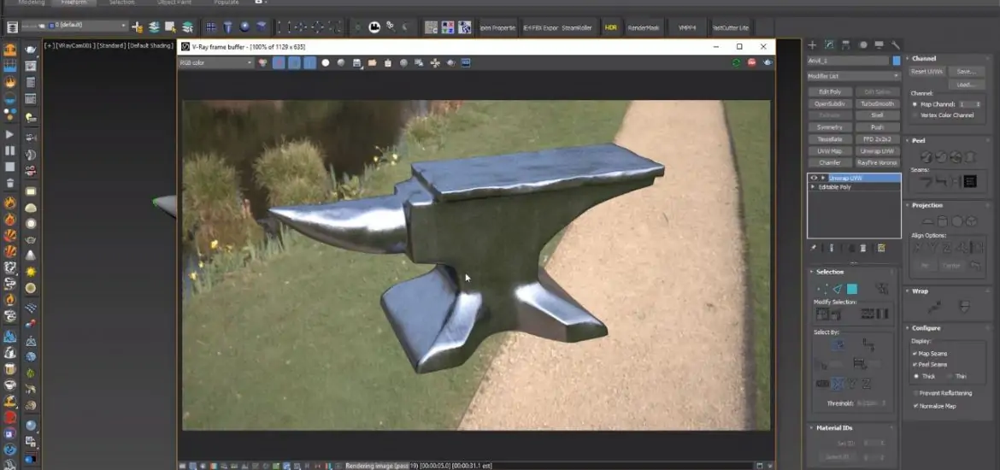Open the Utilities wrench tab
This screenshot has width=1000, height=470.
[x=896, y=44]
